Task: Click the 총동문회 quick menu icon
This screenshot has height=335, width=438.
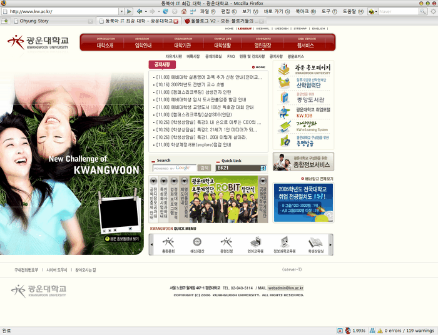Action: pyautogui.click(x=168, y=244)
